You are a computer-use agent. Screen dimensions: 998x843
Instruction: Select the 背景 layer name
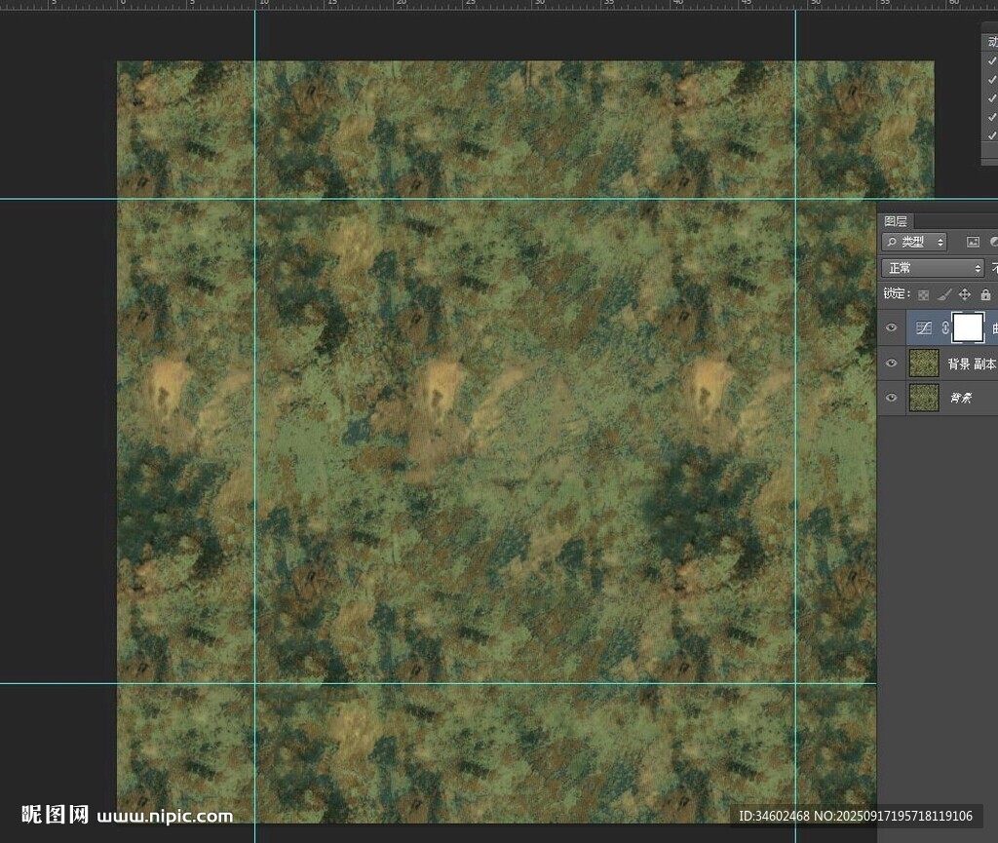coord(961,398)
